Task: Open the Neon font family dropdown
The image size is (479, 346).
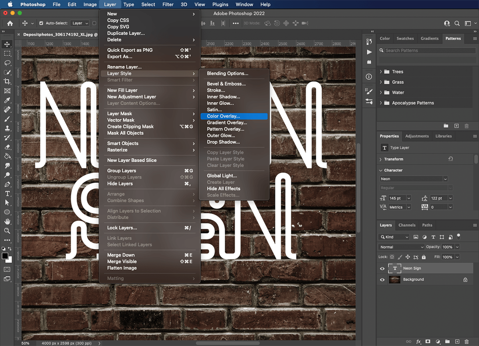Action: click(413, 178)
